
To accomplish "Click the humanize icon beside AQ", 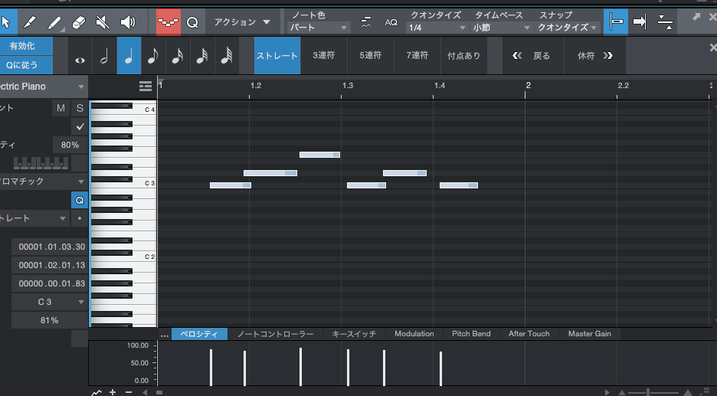I will pos(366,22).
